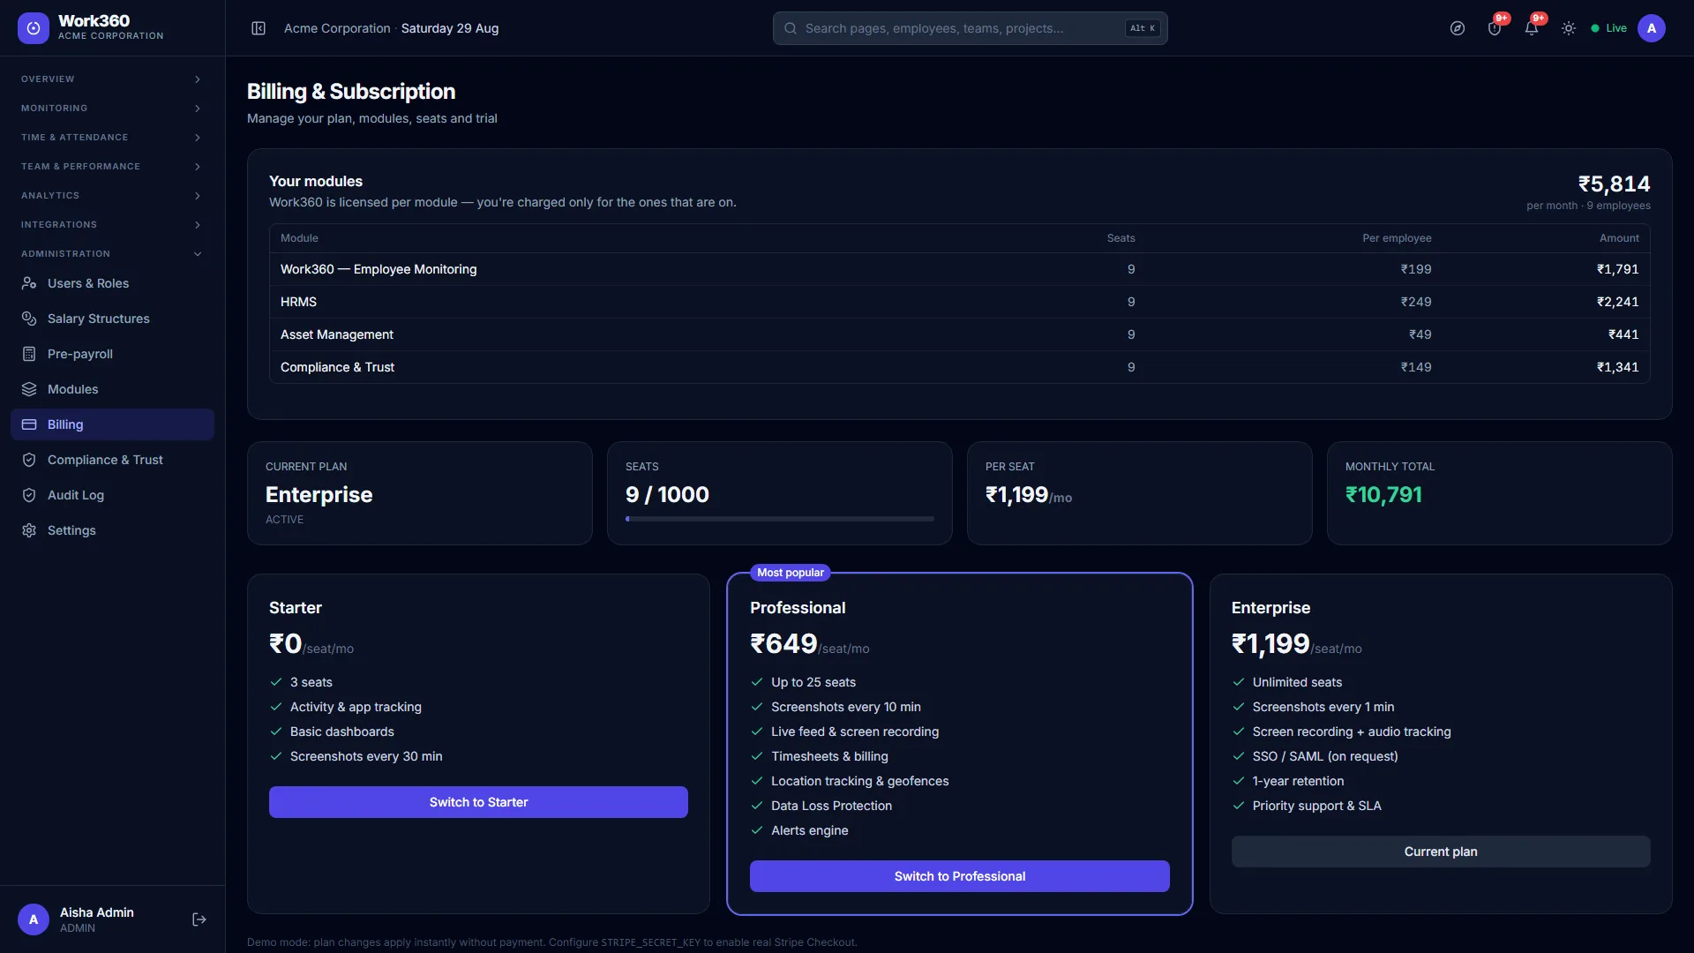The image size is (1694, 953).
Task: Click the Current plan button
Action: click(1441, 852)
